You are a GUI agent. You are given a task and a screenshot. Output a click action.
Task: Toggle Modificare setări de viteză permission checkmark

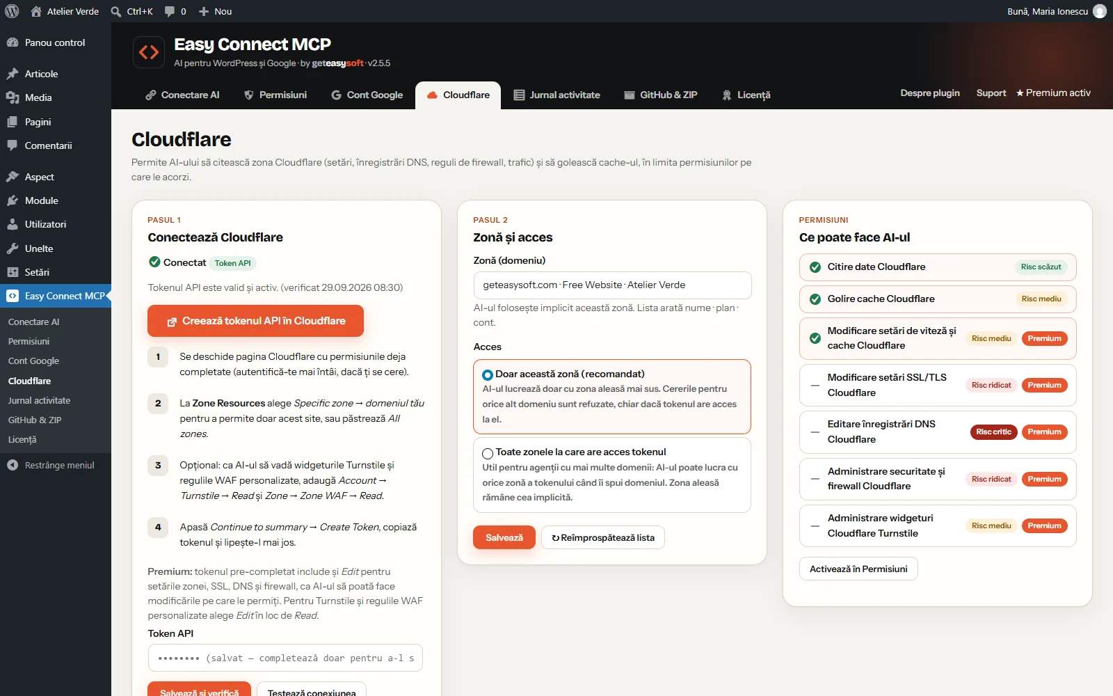coord(815,338)
